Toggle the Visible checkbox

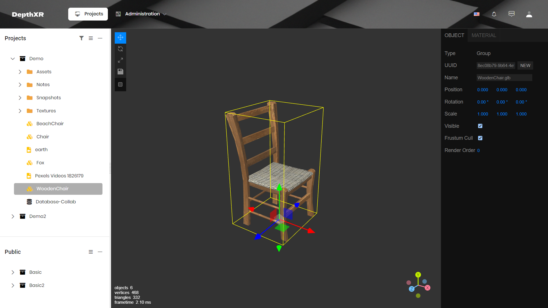(x=480, y=126)
